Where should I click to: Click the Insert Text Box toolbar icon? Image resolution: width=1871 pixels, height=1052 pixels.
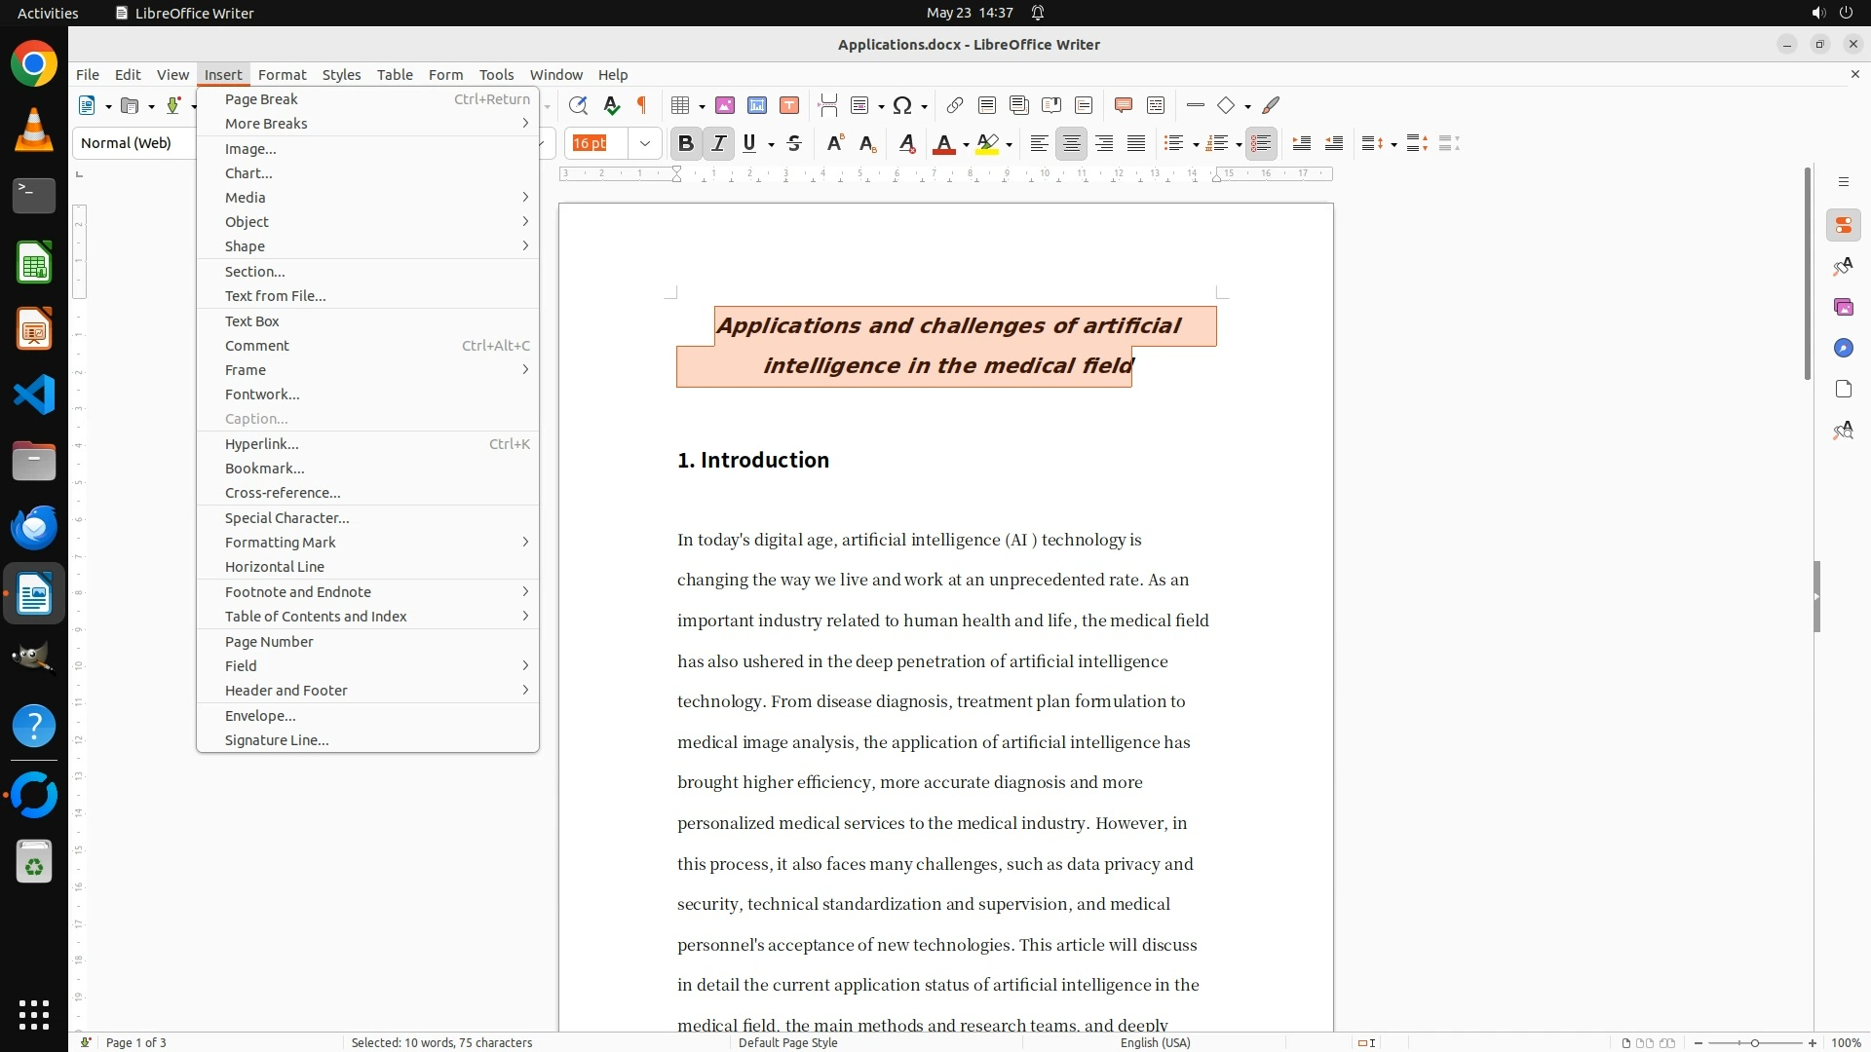click(x=789, y=105)
